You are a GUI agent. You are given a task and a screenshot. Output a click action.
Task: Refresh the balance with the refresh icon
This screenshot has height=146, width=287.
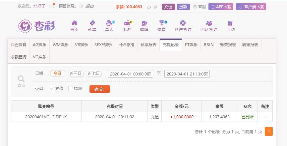point(149,7)
